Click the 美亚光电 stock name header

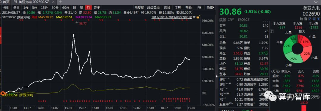click(x=311, y=9)
